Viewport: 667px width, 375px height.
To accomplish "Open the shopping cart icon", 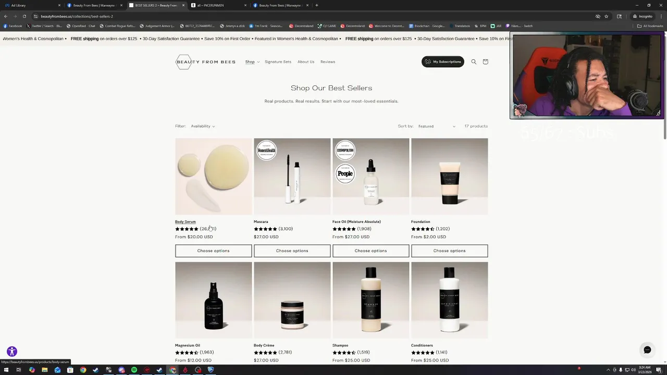I will (x=485, y=61).
